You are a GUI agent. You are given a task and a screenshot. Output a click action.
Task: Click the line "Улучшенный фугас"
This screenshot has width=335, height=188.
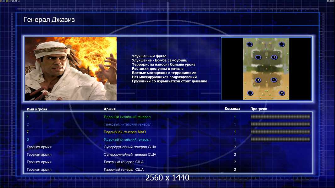tap(149, 56)
